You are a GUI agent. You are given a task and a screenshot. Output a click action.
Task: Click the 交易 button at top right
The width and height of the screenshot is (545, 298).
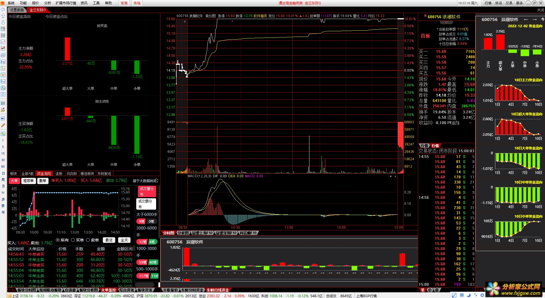[509, 3]
